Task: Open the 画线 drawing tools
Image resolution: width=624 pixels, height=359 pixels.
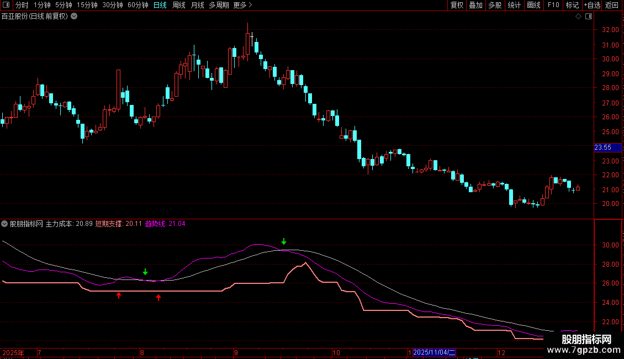Action: (533, 5)
